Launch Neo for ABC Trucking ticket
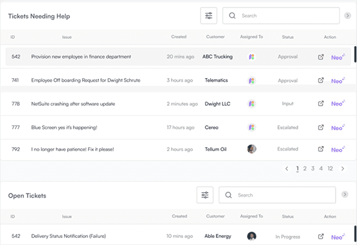The height and width of the screenshot is (245, 357). (x=338, y=57)
